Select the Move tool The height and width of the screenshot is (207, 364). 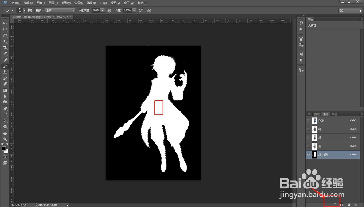coord(5,23)
